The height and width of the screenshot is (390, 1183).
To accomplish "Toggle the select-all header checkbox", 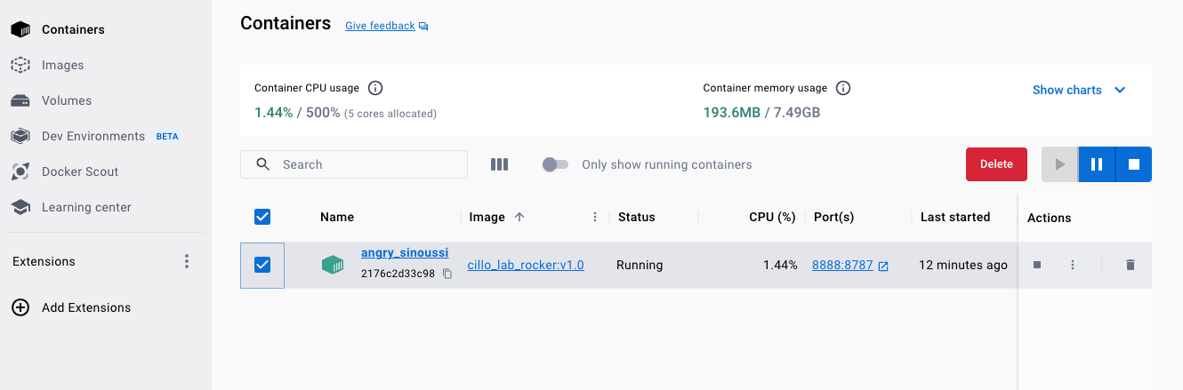I will tap(262, 217).
